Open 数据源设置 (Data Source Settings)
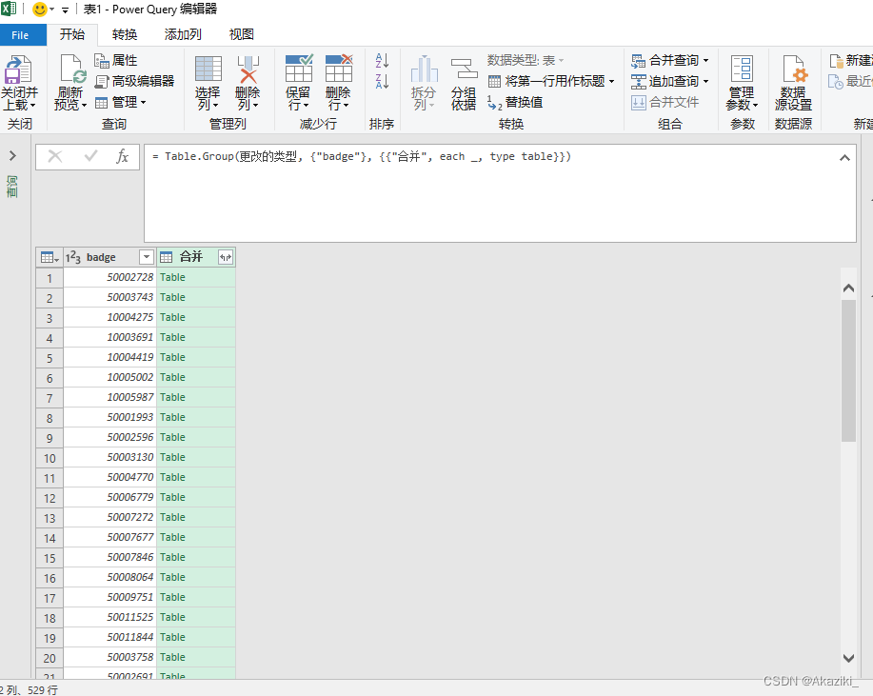The image size is (873, 696). coord(793,81)
